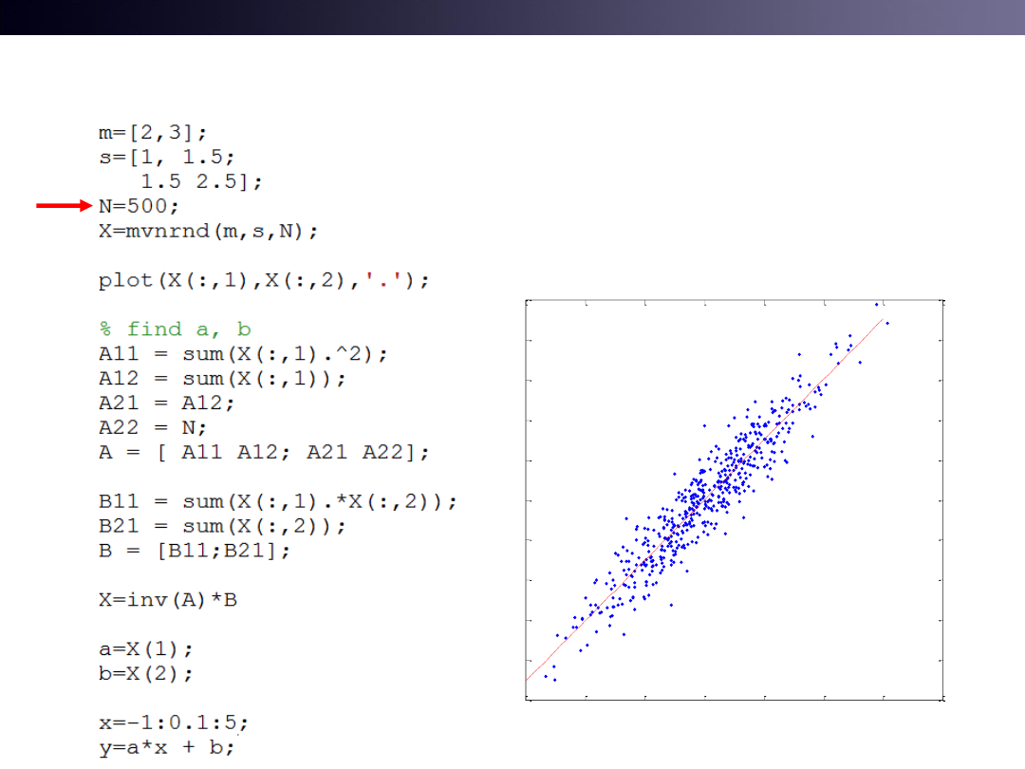This screenshot has height=769, width=1025.
Task: Click the 'X=inv(A)*B' line
Action: point(167,601)
